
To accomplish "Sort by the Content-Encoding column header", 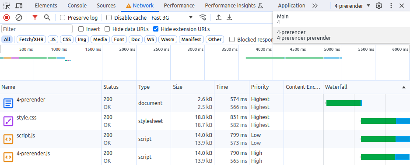I will (x=304, y=87).
